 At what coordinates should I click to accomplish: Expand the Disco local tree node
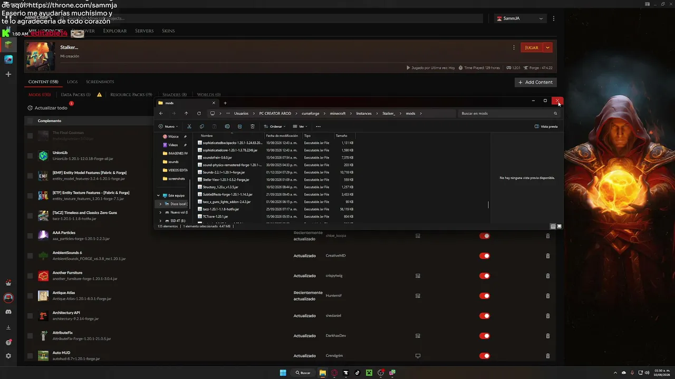160,204
